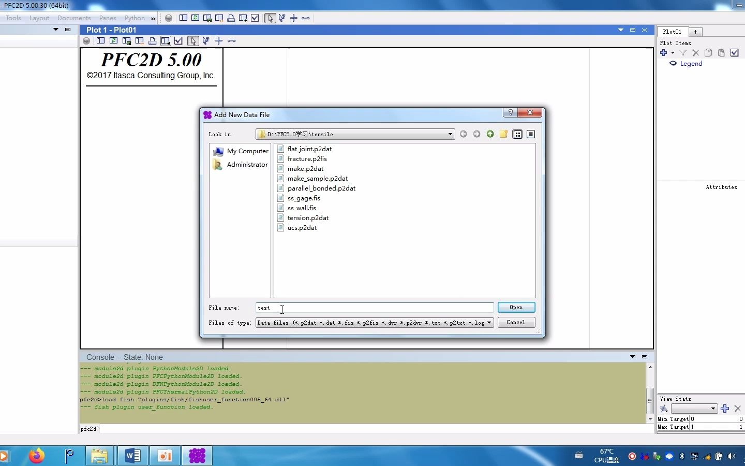Click the Create New Folder icon

click(x=503, y=134)
